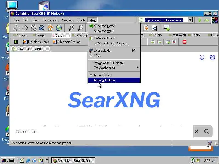The height and width of the screenshot is (164, 219).
Task: Click the Internet Explorer quick launch icon
Action: (28, 161)
